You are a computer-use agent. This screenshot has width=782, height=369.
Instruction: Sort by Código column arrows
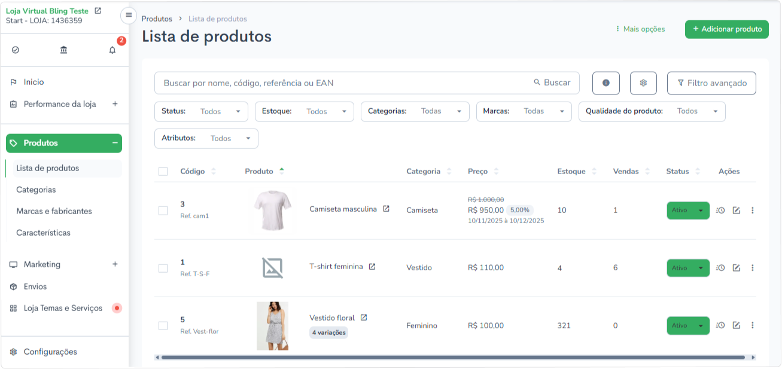[214, 172]
